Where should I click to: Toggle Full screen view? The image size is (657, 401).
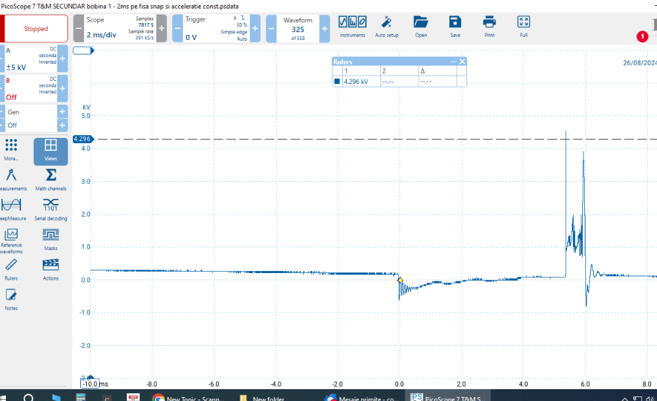pyautogui.click(x=524, y=26)
